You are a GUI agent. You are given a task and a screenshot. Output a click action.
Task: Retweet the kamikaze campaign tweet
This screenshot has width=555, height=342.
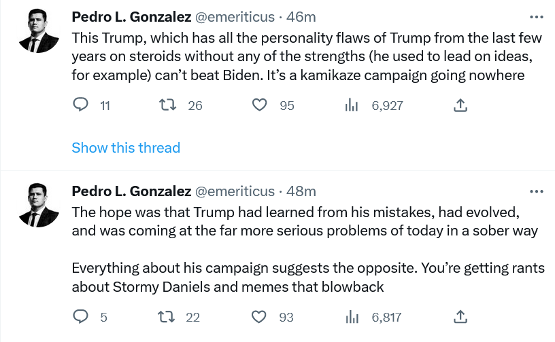[166, 105]
